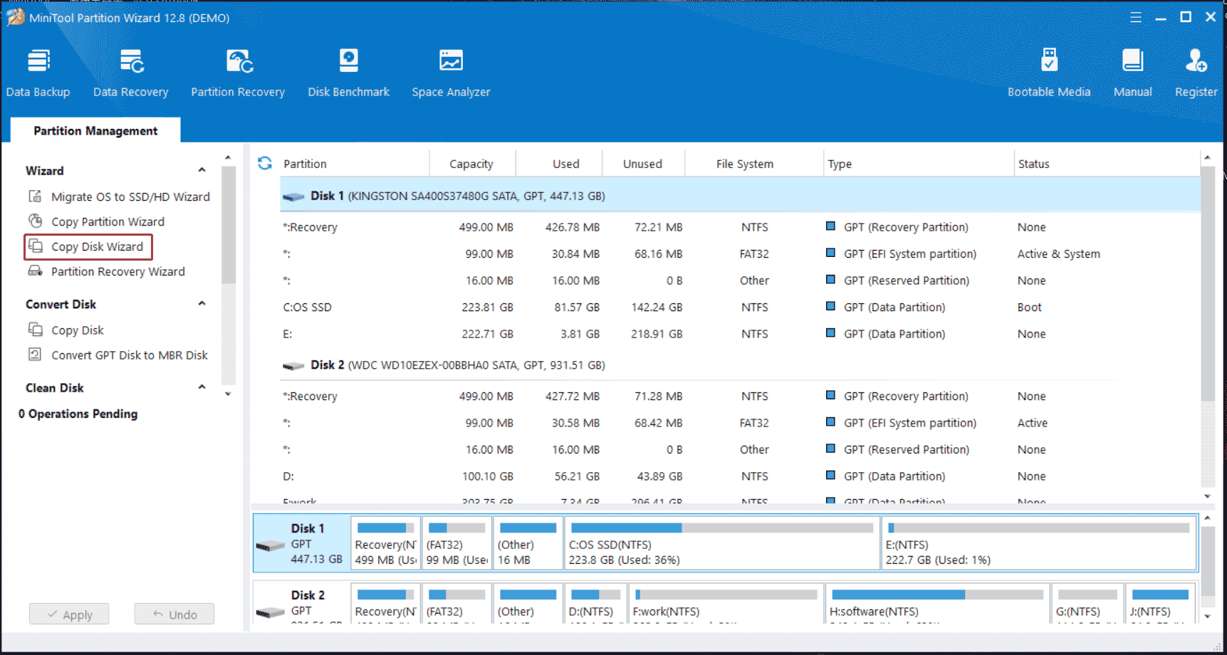Sort by the File System column header
Viewport: 1227px width, 655px height.
(x=745, y=164)
